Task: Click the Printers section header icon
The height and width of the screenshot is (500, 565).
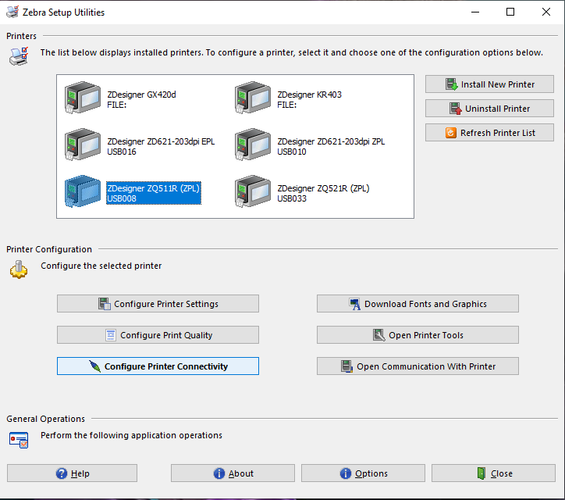Action: [19, 55]
